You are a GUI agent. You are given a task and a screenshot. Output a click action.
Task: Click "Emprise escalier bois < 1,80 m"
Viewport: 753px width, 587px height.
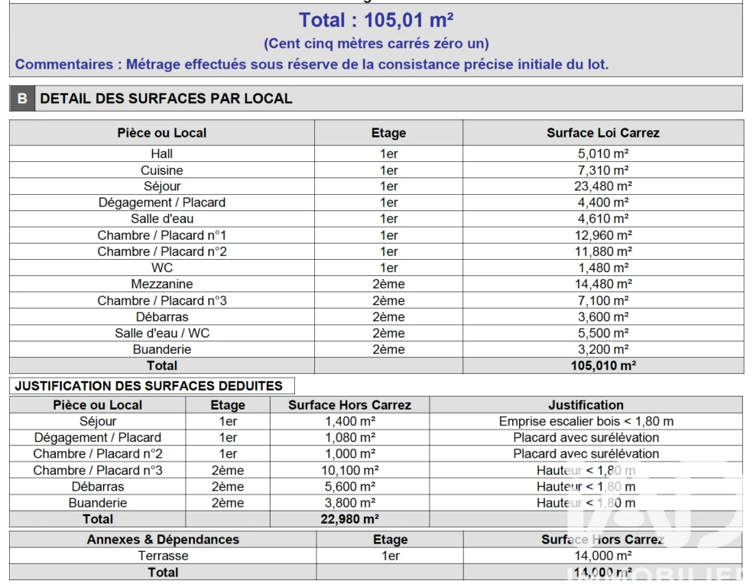(586, 421)
